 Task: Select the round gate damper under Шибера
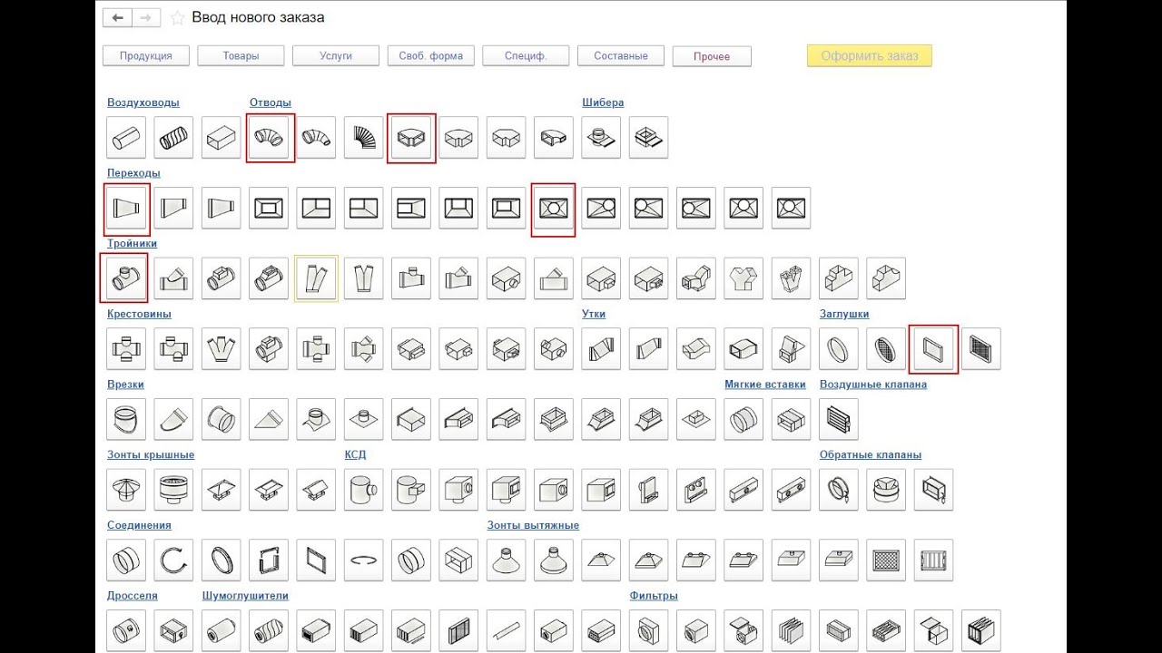pyautogui.click(x=601, y=138)
